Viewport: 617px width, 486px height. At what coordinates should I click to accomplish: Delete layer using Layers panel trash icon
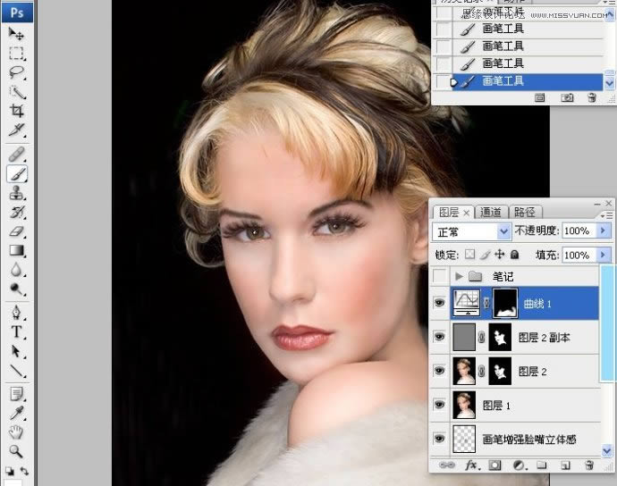(588, 465)
